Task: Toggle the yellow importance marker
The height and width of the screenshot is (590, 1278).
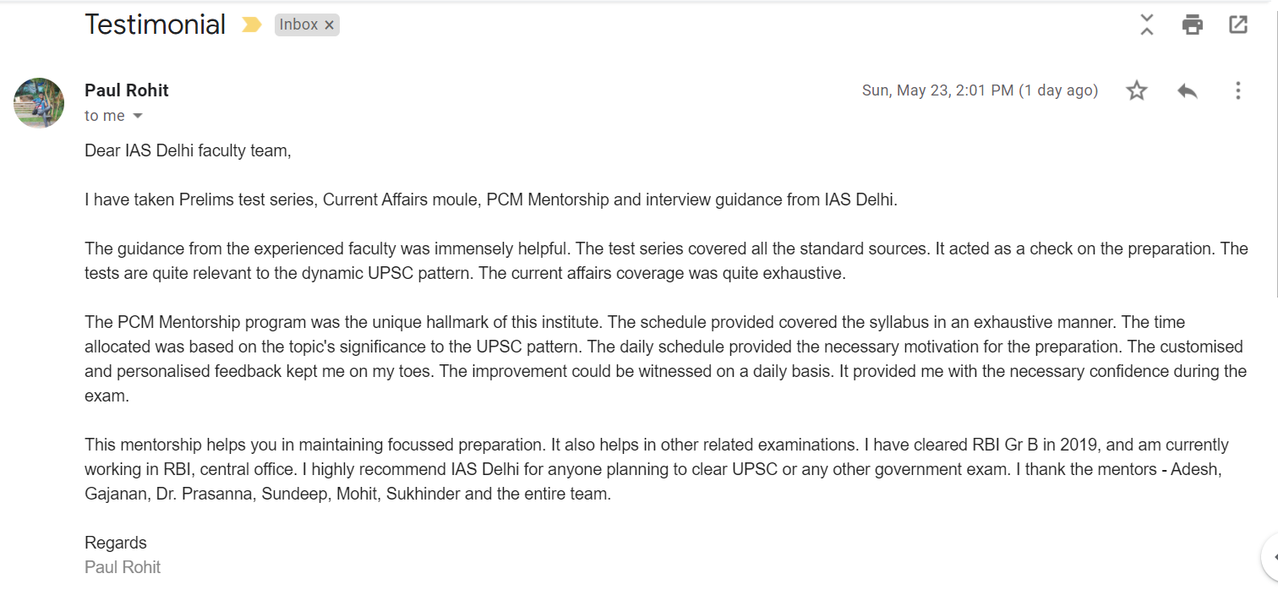Action: tap(251, 25)
